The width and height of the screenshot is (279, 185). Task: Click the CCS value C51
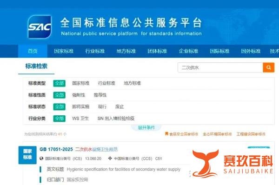159,159
